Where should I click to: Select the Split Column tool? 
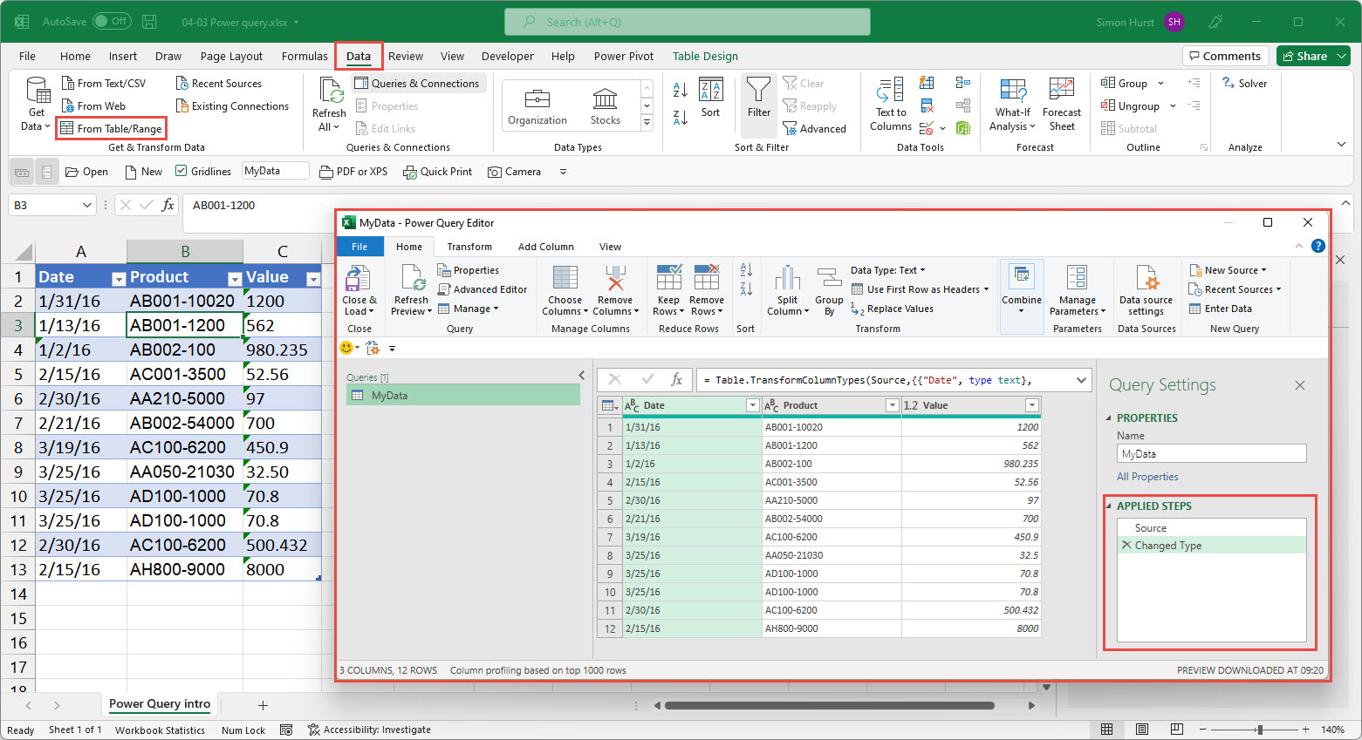click(x=787, y=279)
